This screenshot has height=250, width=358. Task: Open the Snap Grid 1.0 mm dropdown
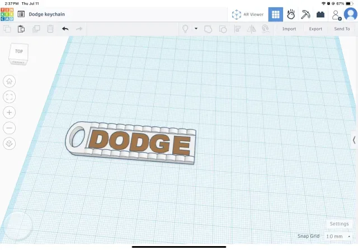338,237
